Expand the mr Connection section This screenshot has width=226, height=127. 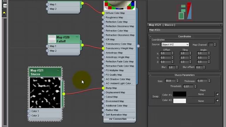pos(133,119)
